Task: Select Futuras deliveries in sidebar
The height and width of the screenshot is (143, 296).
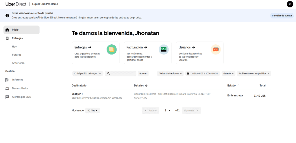Action: [x=16, y=55]
